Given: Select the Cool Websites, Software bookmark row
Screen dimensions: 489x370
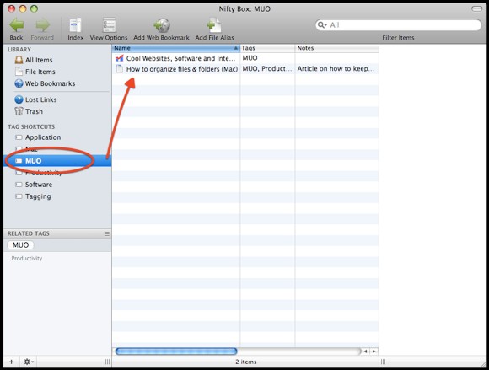Looking at the screenshot, I should point(245,58).
